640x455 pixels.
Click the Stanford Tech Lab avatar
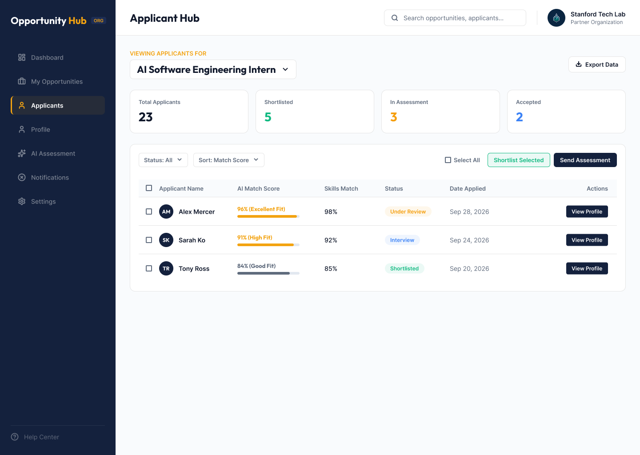[556, 18]
